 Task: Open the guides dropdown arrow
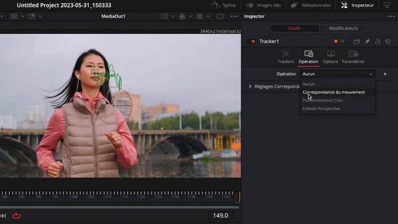pos(208,17)
